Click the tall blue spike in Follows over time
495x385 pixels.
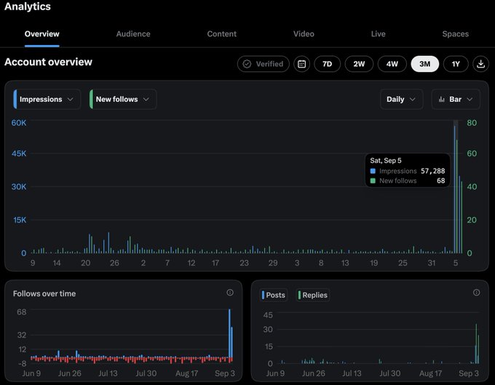tap(229, 334)
